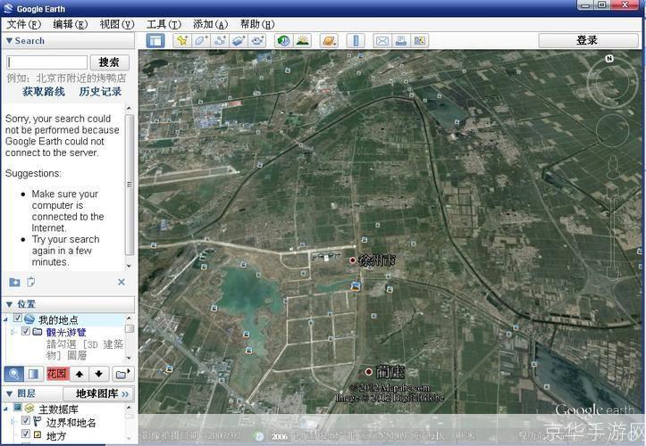Click the Print icon in toolbar
Viewport: 646px width, 446px height.
401,41
